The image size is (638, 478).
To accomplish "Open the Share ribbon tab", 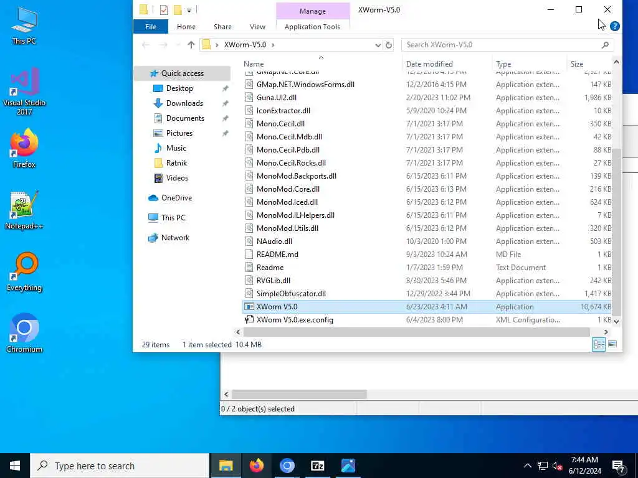I will [222, 27].
